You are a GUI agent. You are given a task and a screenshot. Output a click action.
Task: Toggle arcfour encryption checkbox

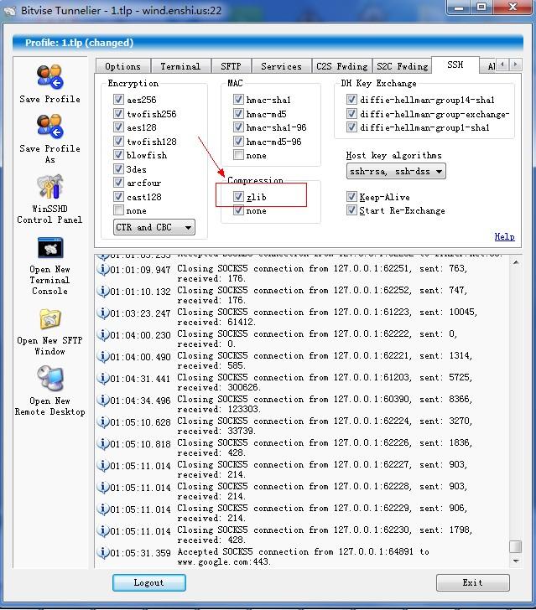118,183
